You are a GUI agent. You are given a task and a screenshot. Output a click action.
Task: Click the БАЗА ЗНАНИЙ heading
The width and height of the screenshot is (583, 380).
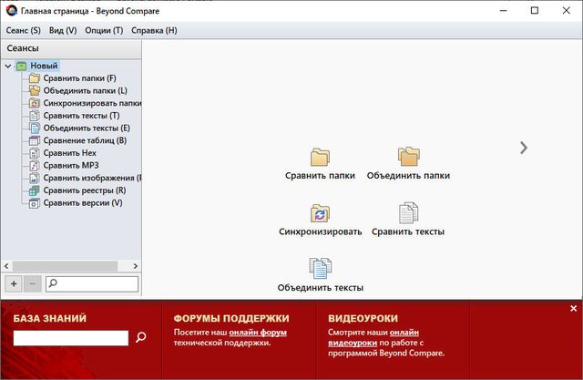(x=50, y=319)
